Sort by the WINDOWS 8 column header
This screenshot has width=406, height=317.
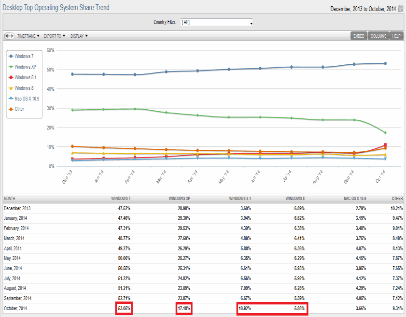tap(295, 199)
